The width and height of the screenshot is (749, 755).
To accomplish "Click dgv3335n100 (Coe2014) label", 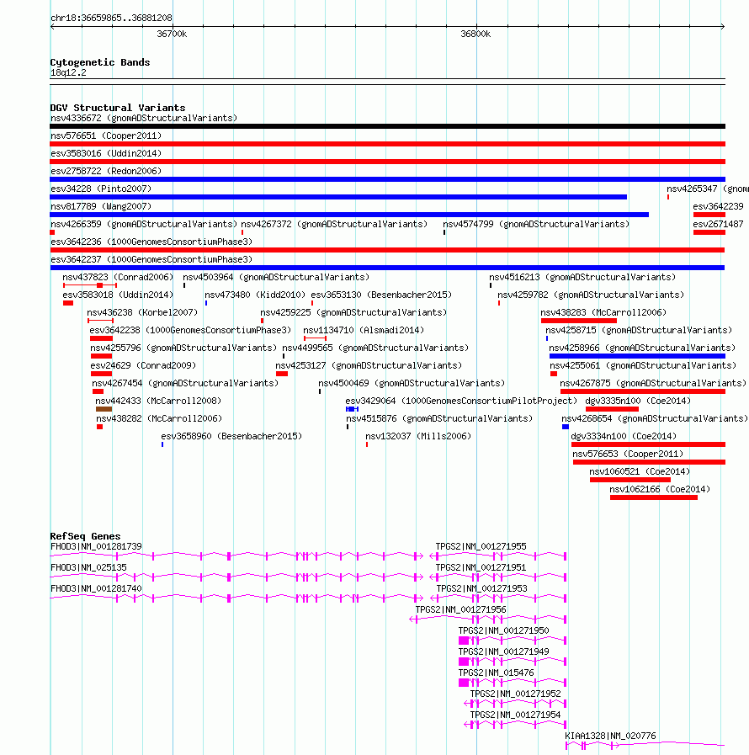I will pos(638,401).
